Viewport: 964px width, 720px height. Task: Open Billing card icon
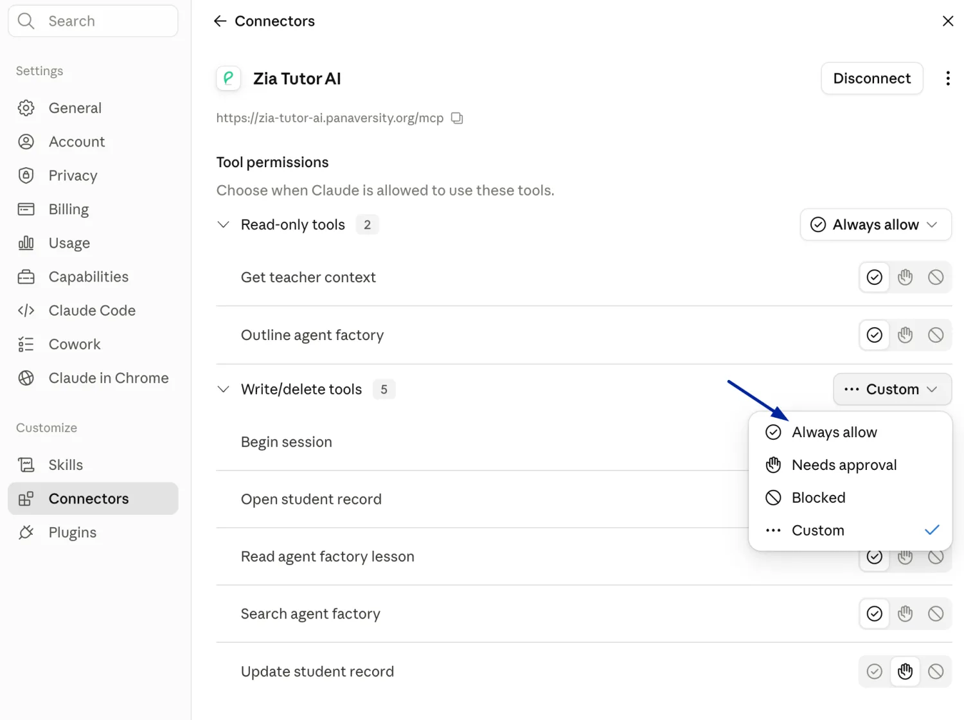[26, 210]
